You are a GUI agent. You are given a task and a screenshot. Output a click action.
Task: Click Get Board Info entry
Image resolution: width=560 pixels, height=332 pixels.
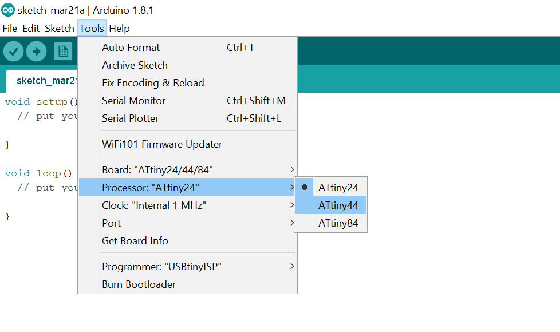[x=187, y=241]
